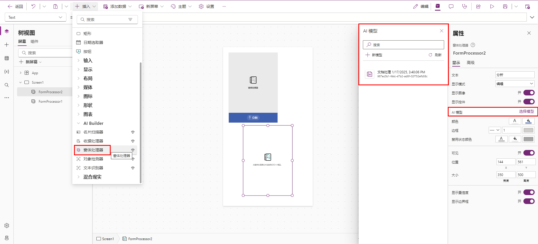Close the AI model panel
Viewport: 538px width, 244px height.
442,31
